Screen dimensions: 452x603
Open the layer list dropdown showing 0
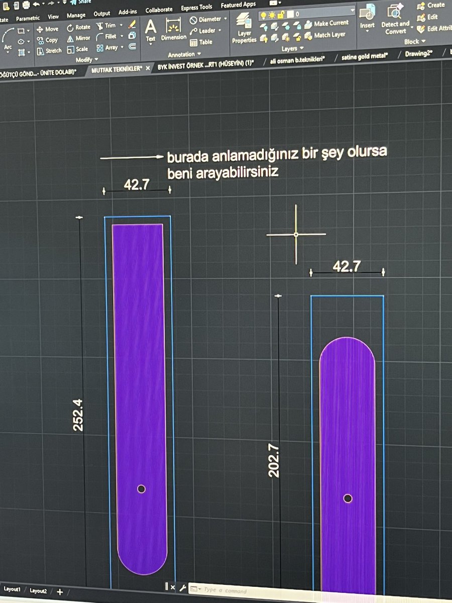[307, 14]
